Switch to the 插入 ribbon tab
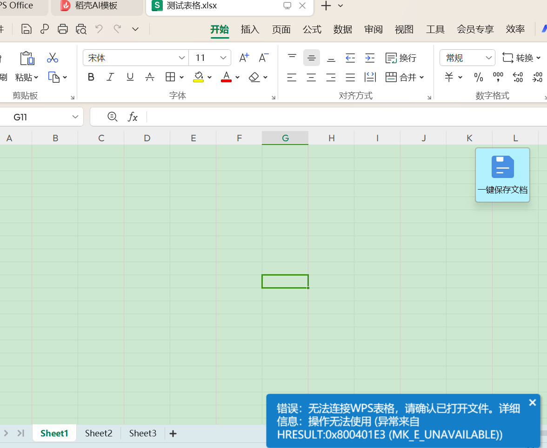 coord(250,30)
